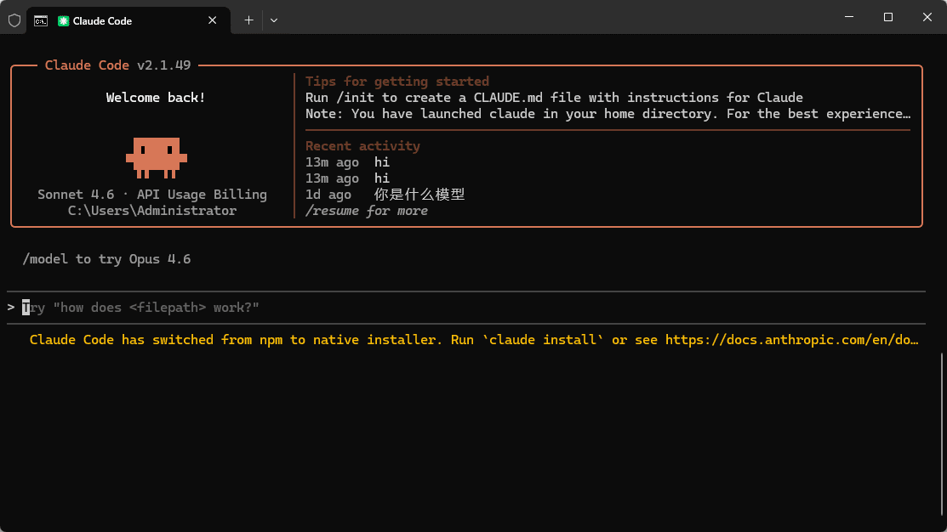Viewport: 947px width, 532px height.
Task: Click the green Claude Code tab icon
Action: click(63, 20)
